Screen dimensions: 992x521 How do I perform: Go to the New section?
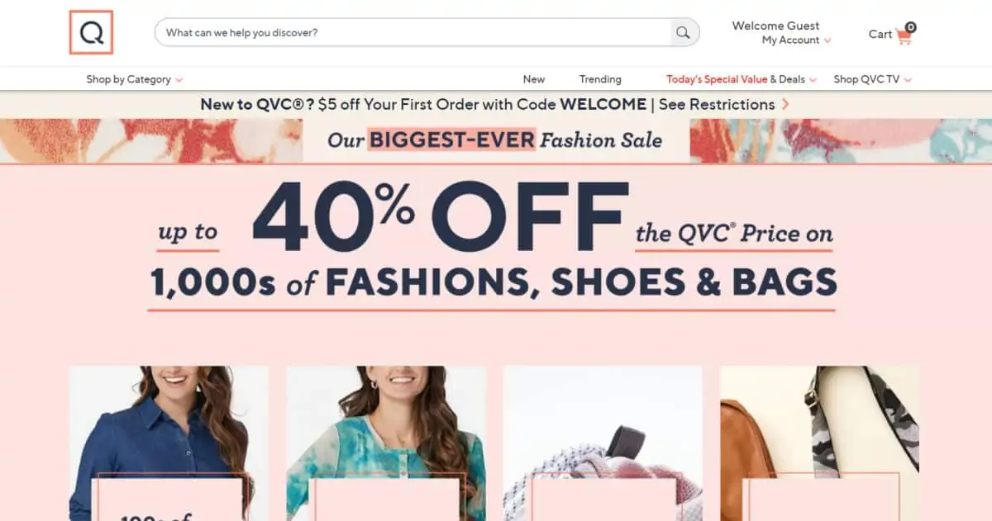coord(534,80)
